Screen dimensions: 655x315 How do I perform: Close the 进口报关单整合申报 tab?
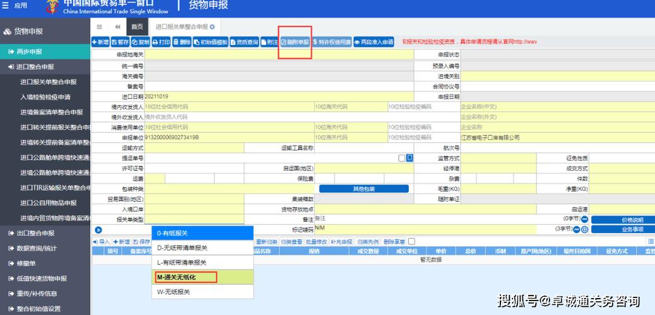(212, 26)
